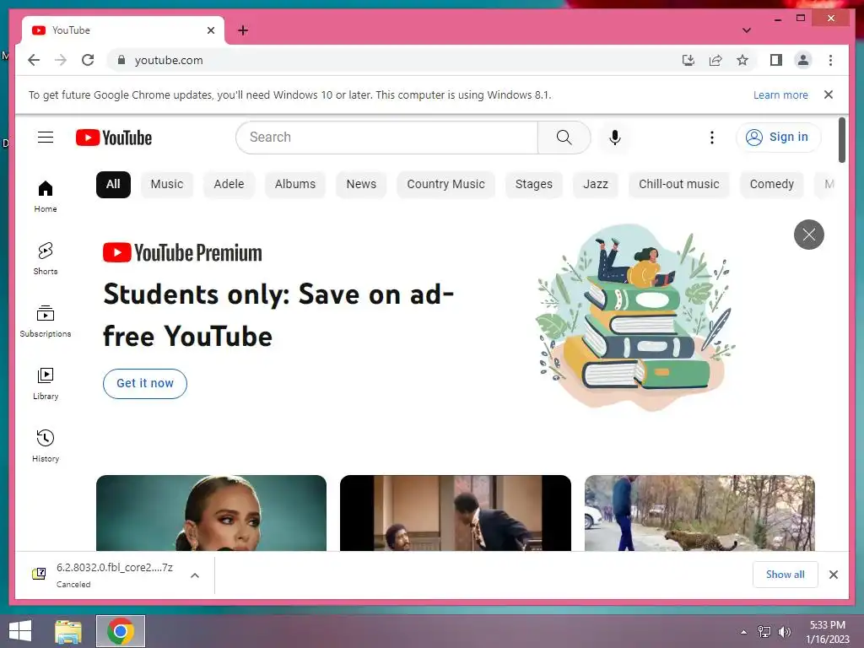Screen dimensions: 864x648
Task: Expand download item options chevron
Action: 195,575
